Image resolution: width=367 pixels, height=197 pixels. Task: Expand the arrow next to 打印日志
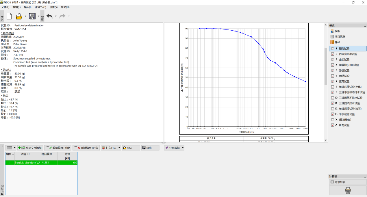click(119, 148)
